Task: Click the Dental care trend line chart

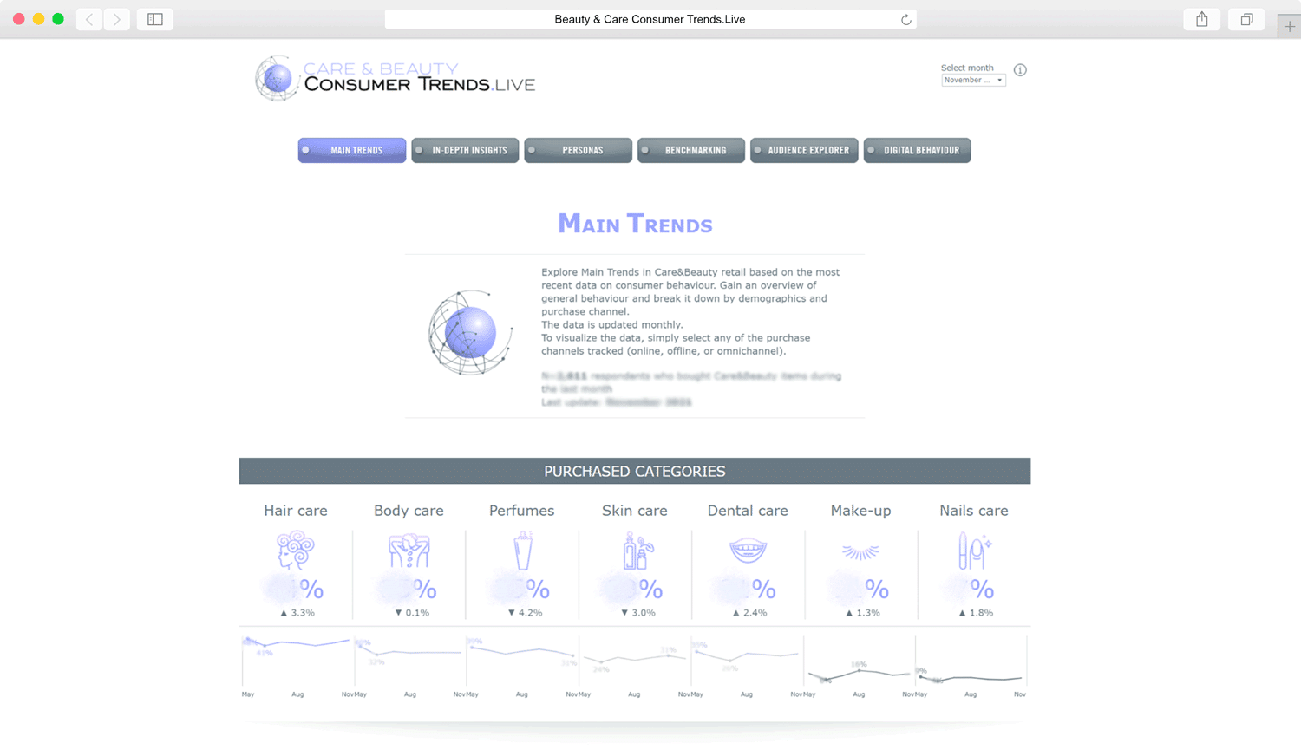Action: click(x=747, y=663)
